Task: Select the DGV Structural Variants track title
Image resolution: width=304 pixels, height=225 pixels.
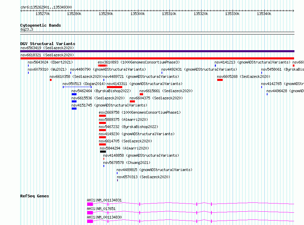Action: [x=48, y=44]
